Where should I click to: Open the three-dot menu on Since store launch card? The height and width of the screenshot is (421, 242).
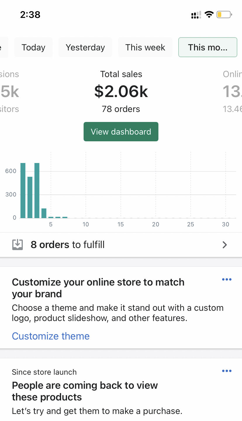pyautogui.click(x=227, y=371)
